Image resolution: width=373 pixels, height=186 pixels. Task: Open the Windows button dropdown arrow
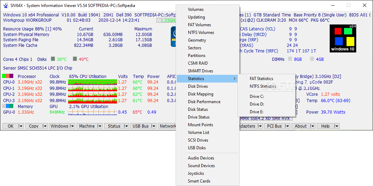[x=72, y=126]
